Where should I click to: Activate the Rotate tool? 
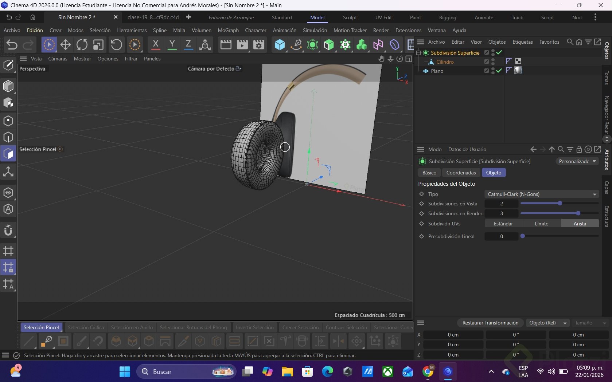tap(82, 45)
